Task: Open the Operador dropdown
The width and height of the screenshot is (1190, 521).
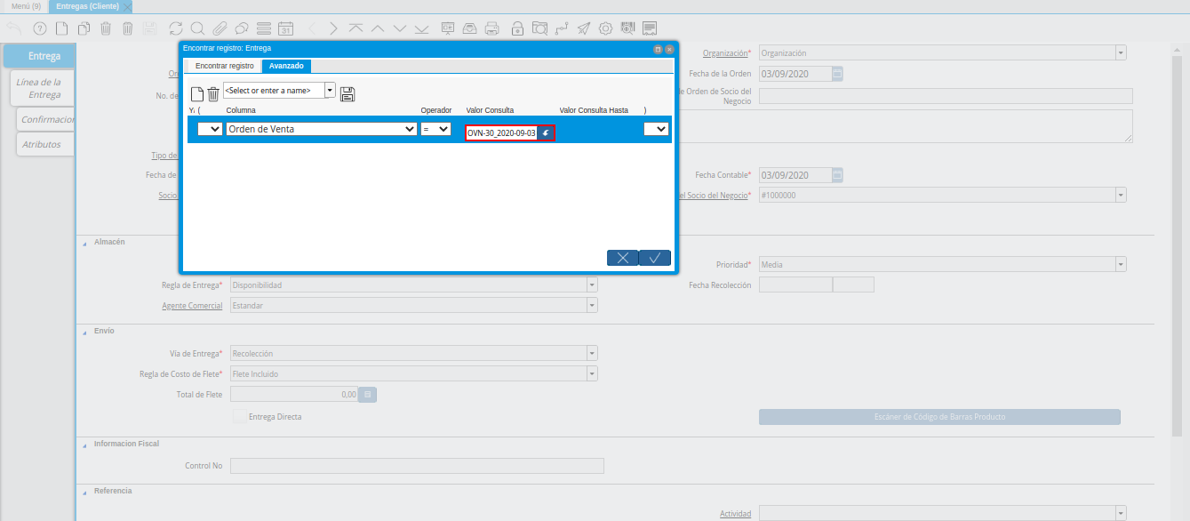Action: (435, 129)
